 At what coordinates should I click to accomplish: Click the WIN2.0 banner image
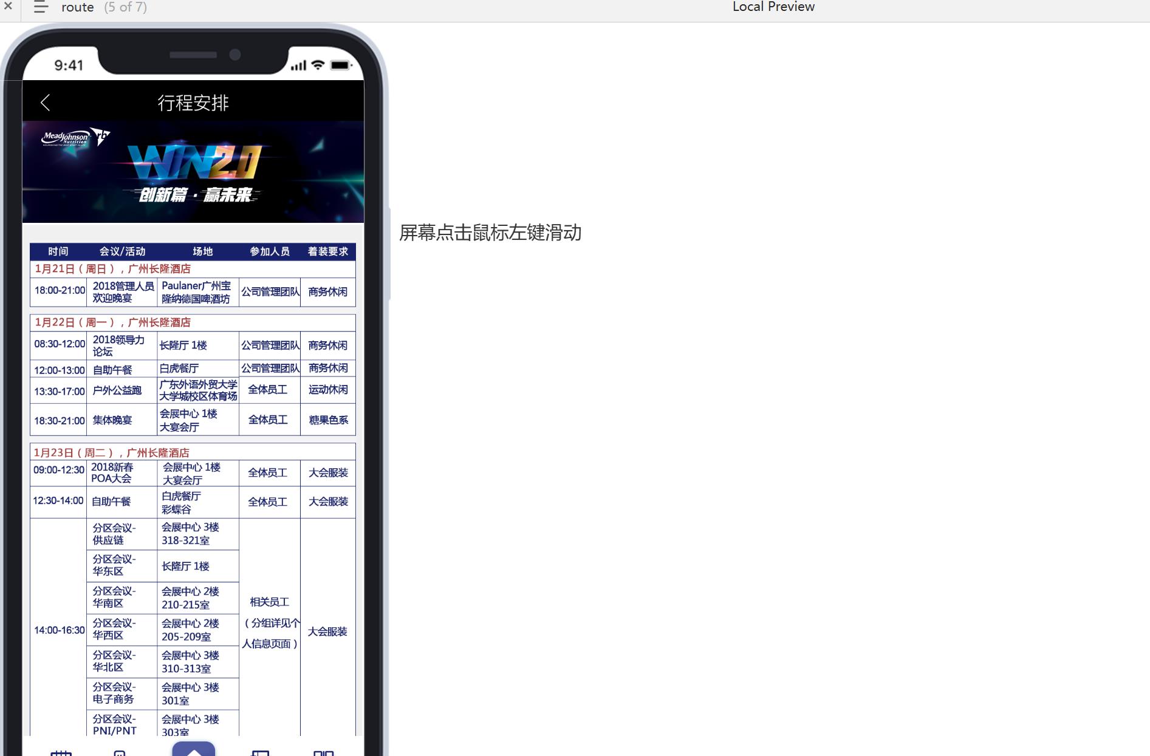point(193,172)
